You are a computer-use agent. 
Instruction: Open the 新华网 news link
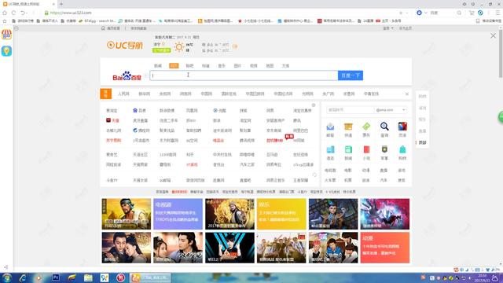(x=145, y=94)
